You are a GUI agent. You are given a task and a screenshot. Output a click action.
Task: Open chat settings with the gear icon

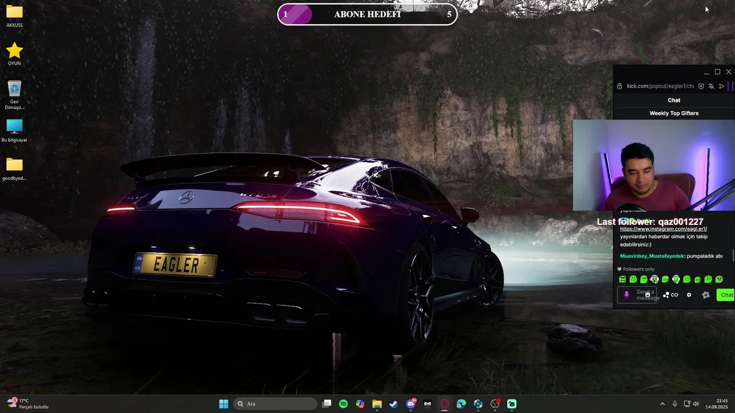tap(689, 295)
